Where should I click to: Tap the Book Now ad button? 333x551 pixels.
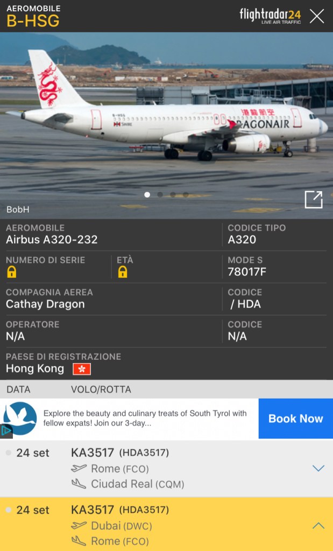[x=296, y=419]
